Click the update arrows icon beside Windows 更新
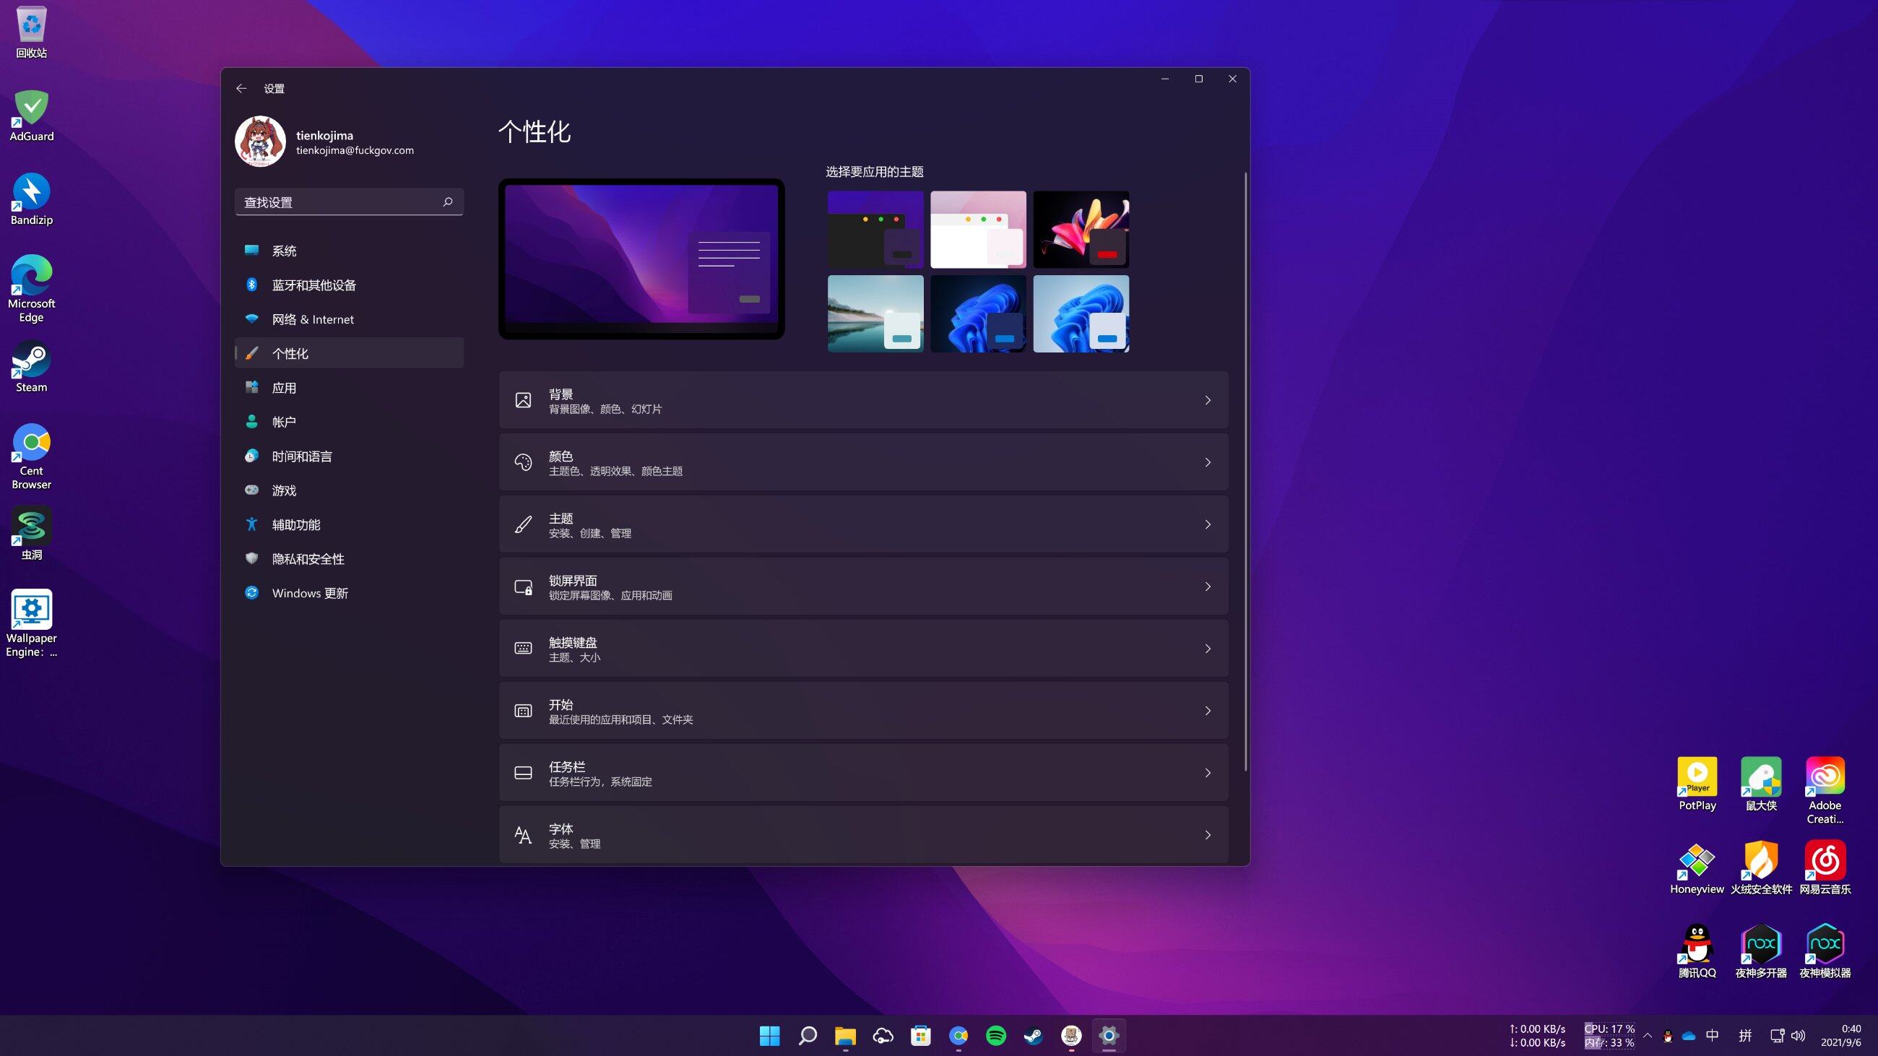1878x1056 pixels. (x=251, y=592)
